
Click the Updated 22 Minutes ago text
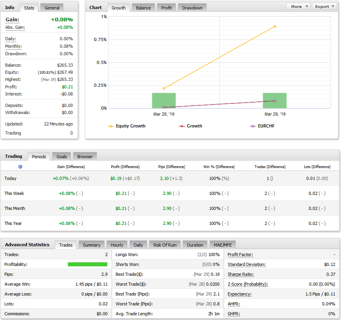click(58, 124)
